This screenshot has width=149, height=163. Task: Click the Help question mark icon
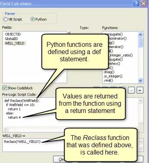point(136,3)
